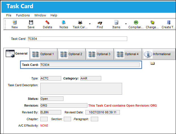Click the New toolbar icon
This screenshot has width=176, height=134.
[x=15, y=22]
